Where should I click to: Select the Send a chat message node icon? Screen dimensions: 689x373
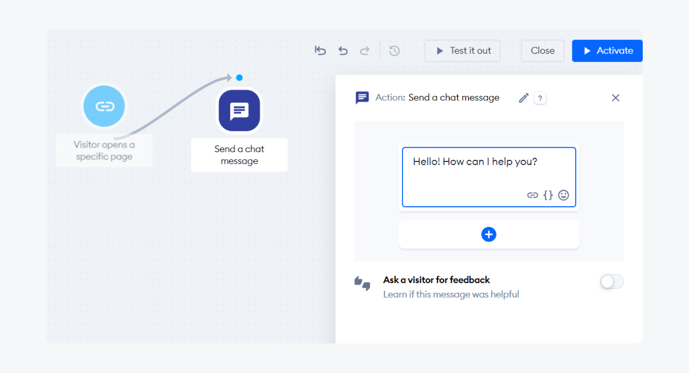239,111
